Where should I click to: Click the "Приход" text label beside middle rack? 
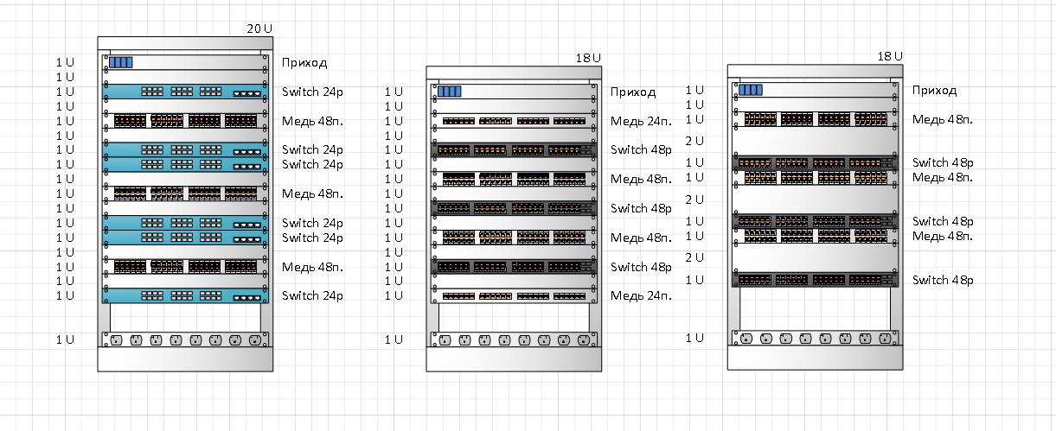(633, 92)
